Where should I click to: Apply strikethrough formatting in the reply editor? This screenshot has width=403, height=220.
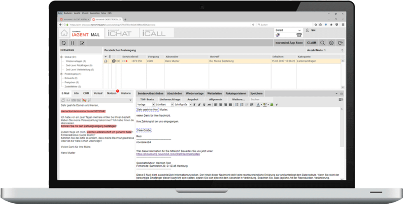tap(209, 105)
